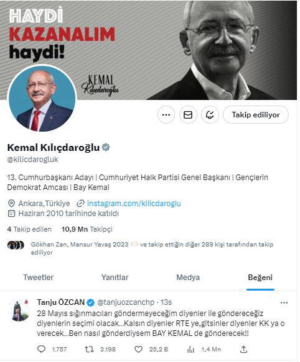300x362 pixels.
Task: Click the reply speech bubble icon
Action: pyautogui.click(x=41, y=349)
